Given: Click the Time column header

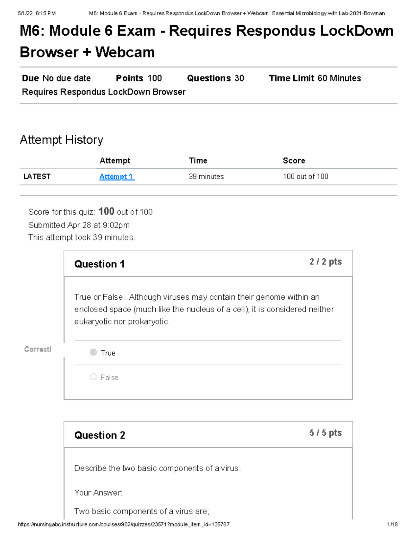Looking at the screenshot, I should (x=198, y=161).
